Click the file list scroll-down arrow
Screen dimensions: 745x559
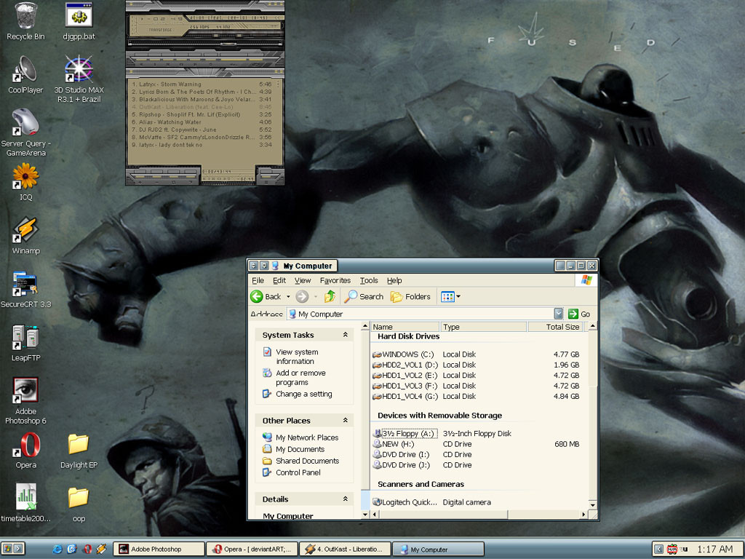pos(592,504)
